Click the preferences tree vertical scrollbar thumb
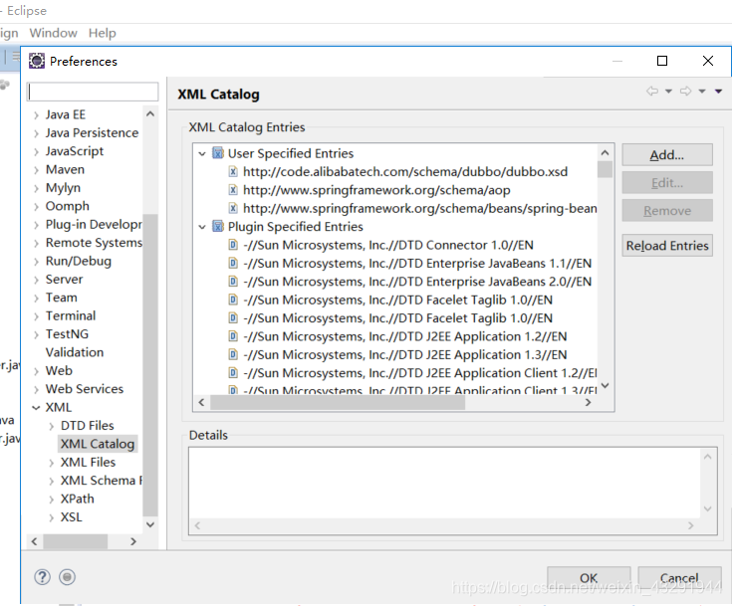This screenshot has width=732, height=606. 150,365
